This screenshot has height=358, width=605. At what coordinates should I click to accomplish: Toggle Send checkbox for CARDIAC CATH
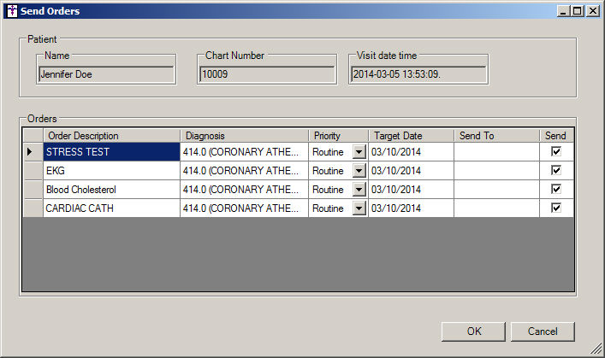tap(556, 208)
